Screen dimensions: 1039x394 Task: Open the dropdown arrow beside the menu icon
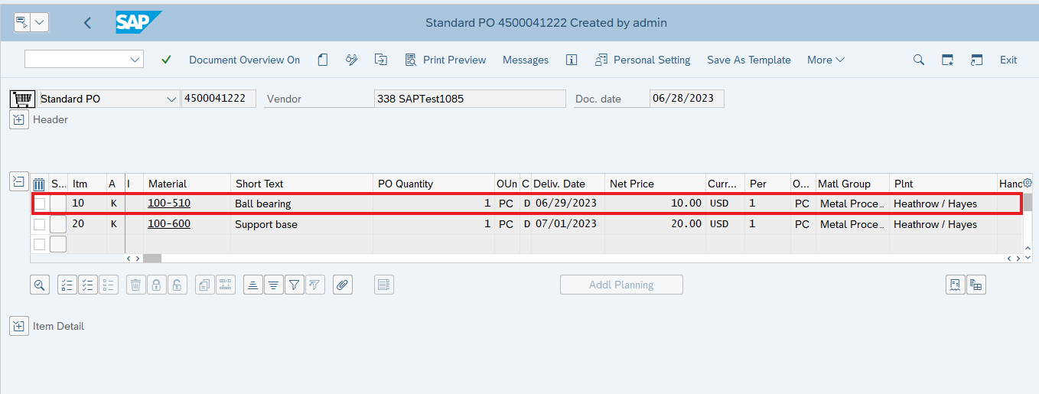point(40,22)
